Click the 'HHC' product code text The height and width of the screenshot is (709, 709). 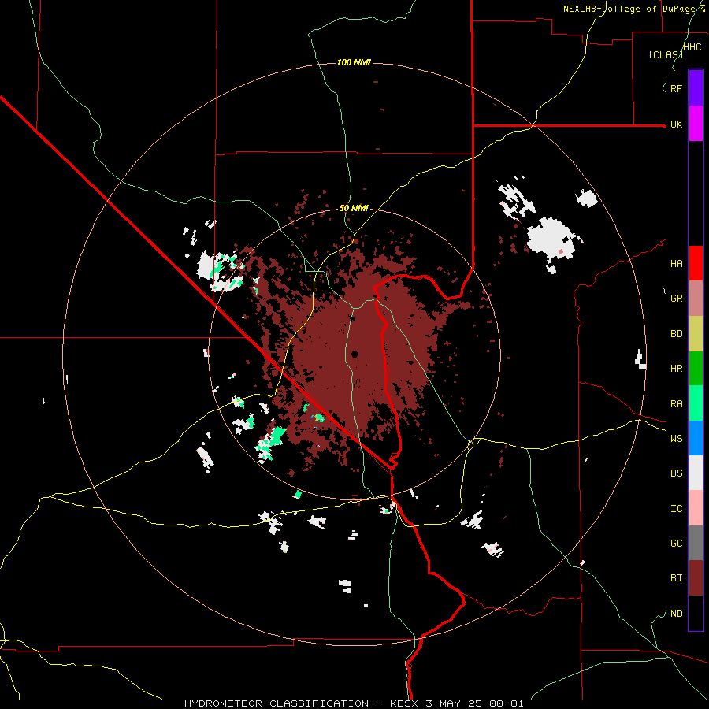point(692,47)
